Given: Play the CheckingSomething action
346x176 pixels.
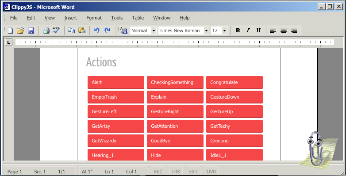Looking at the screenshot, I should pyautogui.click(x=175, y=83).
